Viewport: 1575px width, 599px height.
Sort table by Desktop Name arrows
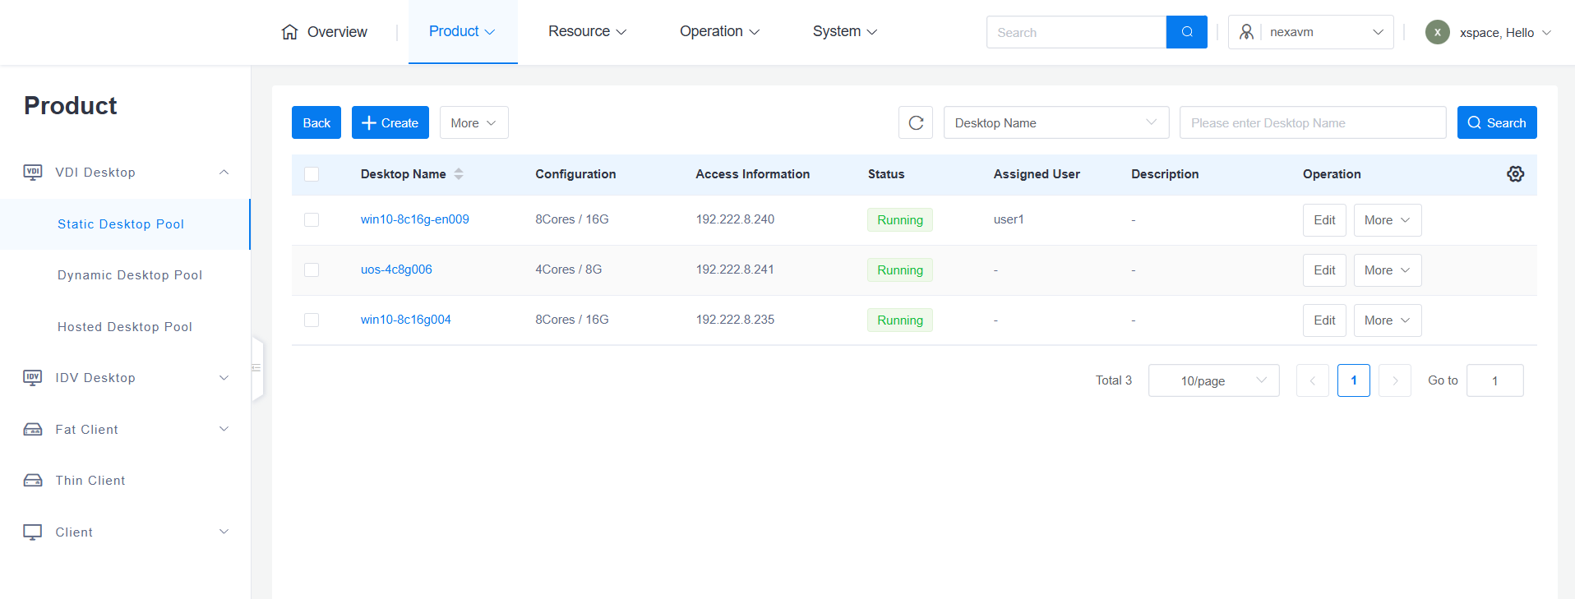pyautogui.click(x=459, y=174)
